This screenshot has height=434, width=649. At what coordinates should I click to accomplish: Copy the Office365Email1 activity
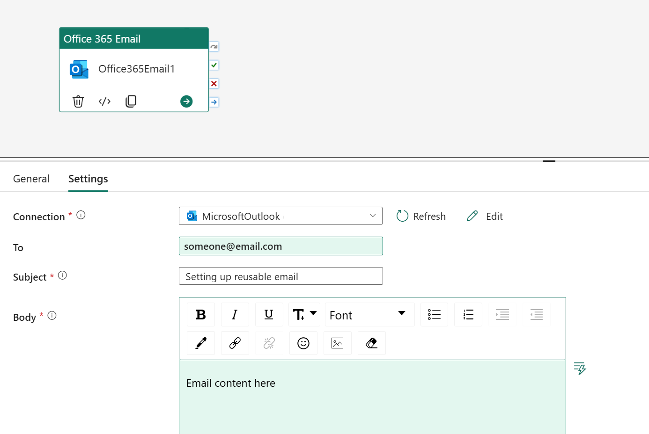pyautogui.click(x=131, y=101)
